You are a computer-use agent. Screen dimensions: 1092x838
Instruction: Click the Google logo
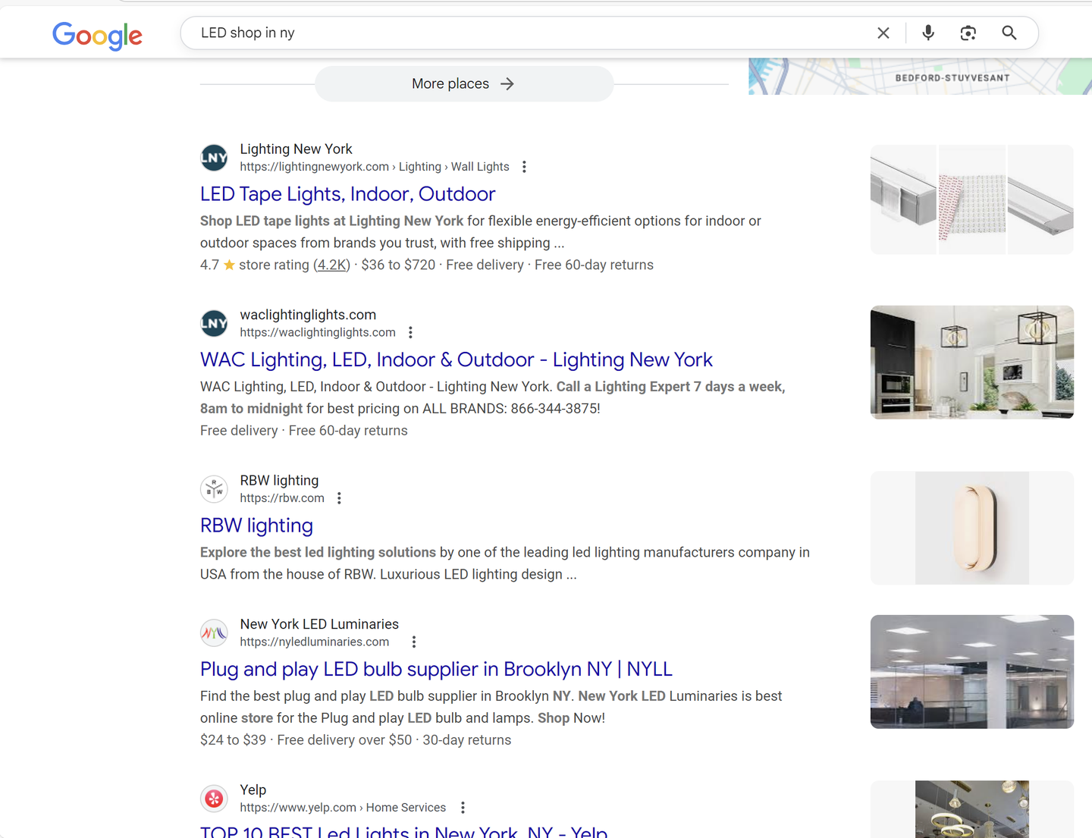[97, 35]
